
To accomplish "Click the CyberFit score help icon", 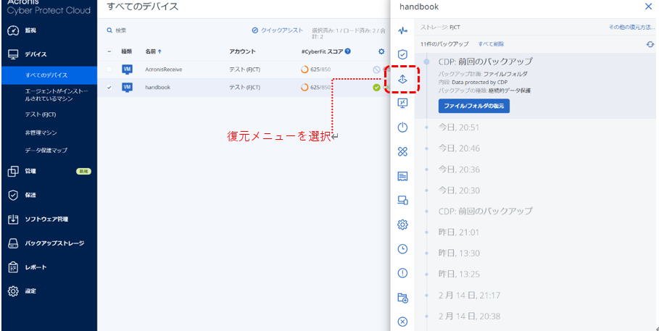I will pyautogui.click(x=348, y=51).
